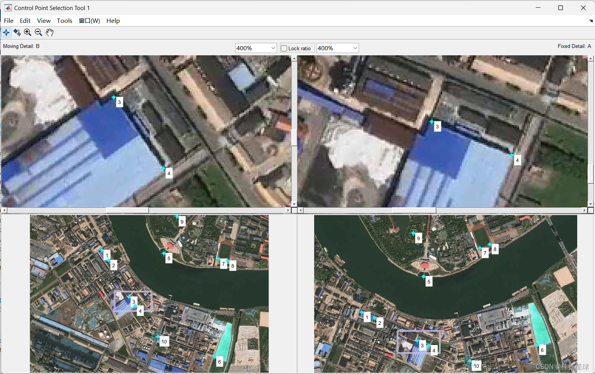Select point 2 in moving overview image
The image size is (595, 374).
click(x=109, y=261)
